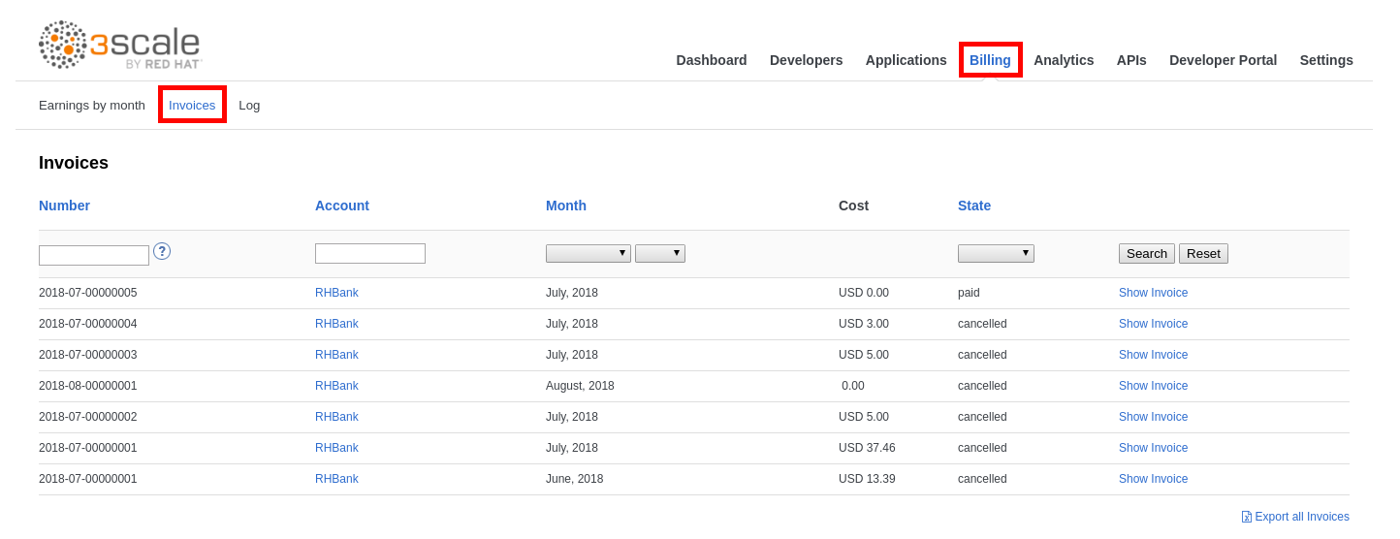This screenshot has height=539, width=1400.
Task: Open the Billing menu
Action: [990, 60]
